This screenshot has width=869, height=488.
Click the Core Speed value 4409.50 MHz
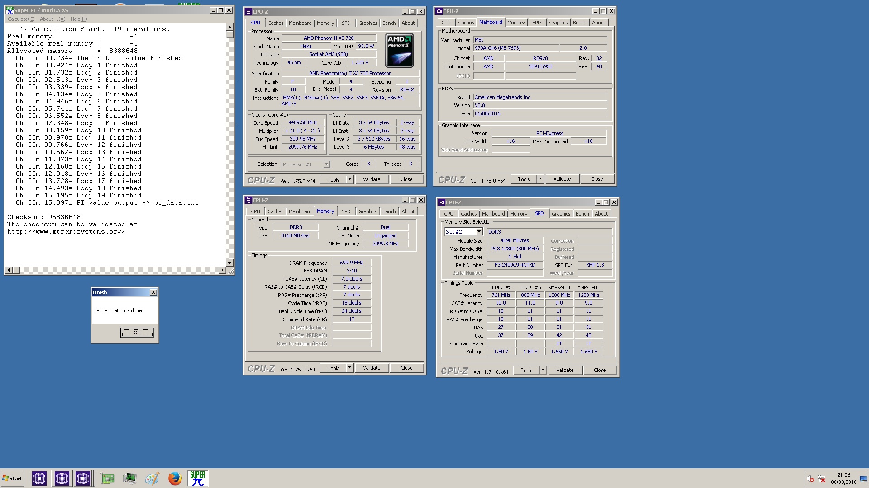click(303, 123)
